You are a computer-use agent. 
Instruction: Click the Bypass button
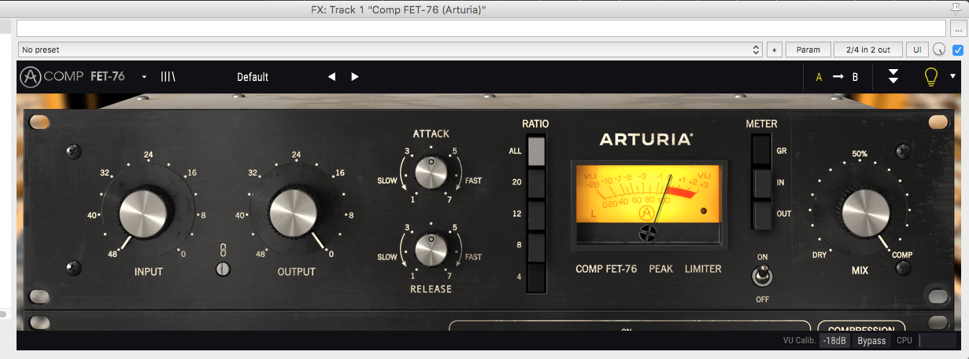click(871, 341)
